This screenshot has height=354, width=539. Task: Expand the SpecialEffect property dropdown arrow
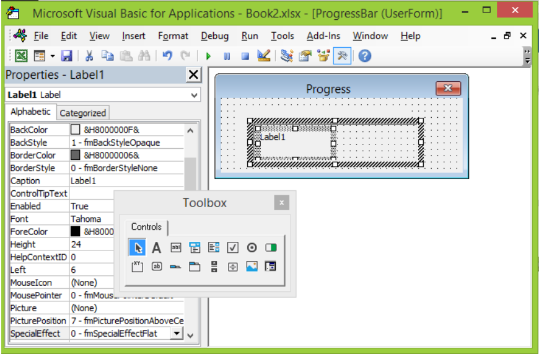tap(177, 333)
